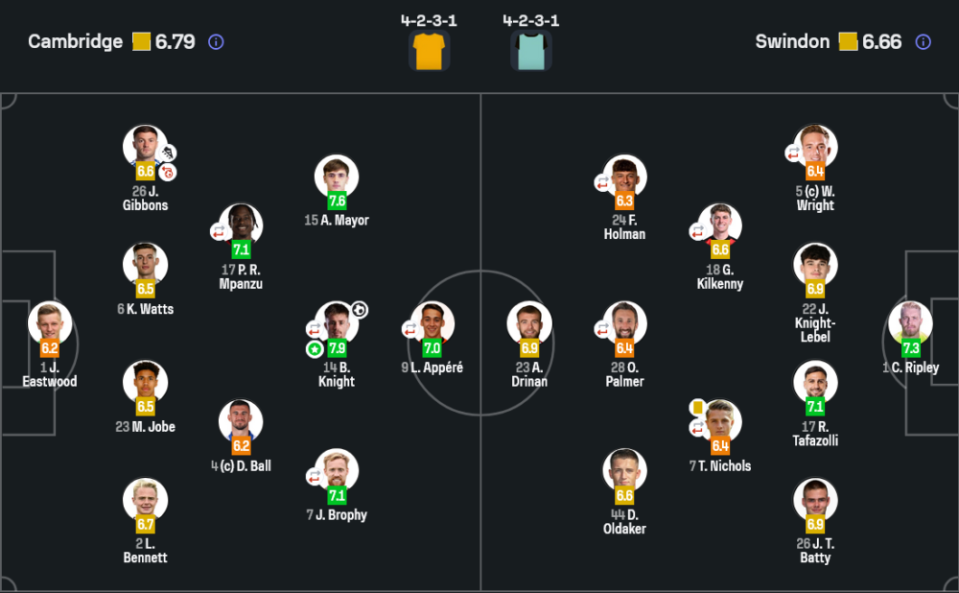The height and width of the screenshot is (593, 959).
Task: Click the assist boot icon on J. Gibbons
Action: [x=168, y=153]
